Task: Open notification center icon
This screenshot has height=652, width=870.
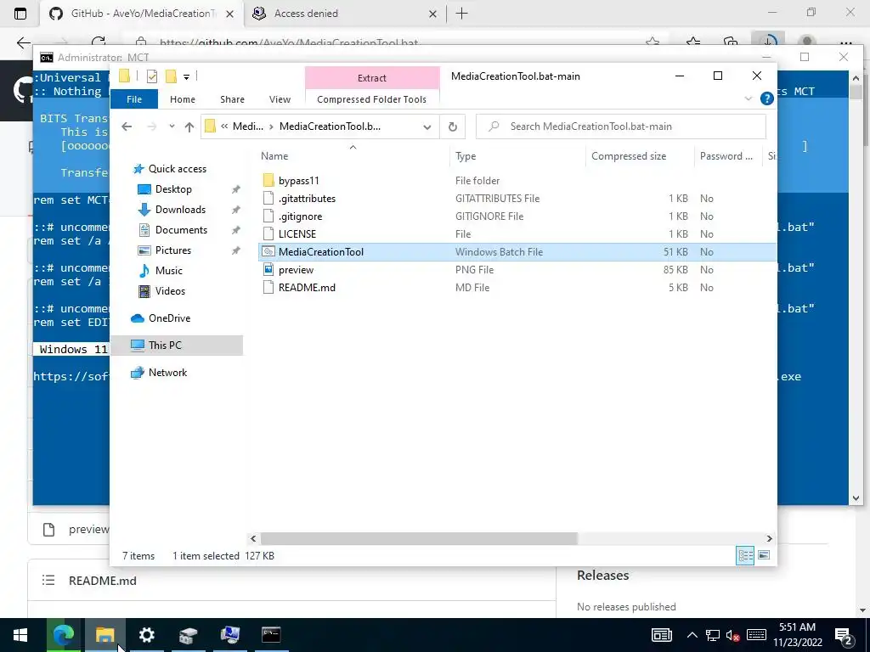Action: click(844, 635)
